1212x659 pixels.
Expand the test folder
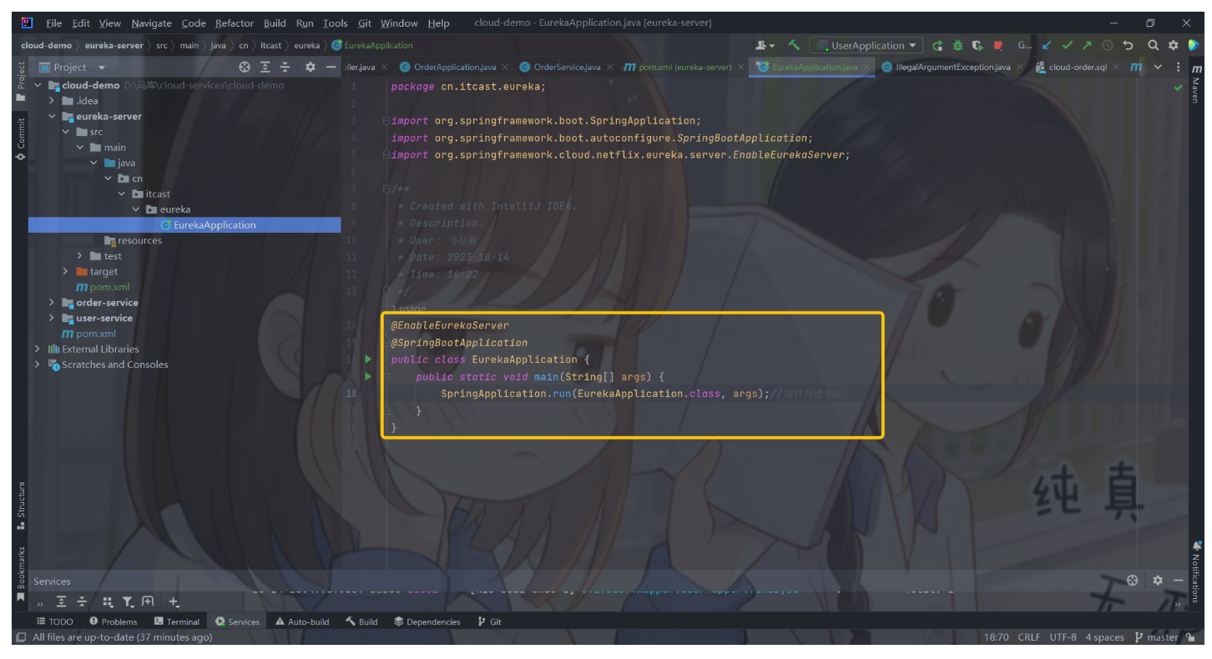[80, 256]
